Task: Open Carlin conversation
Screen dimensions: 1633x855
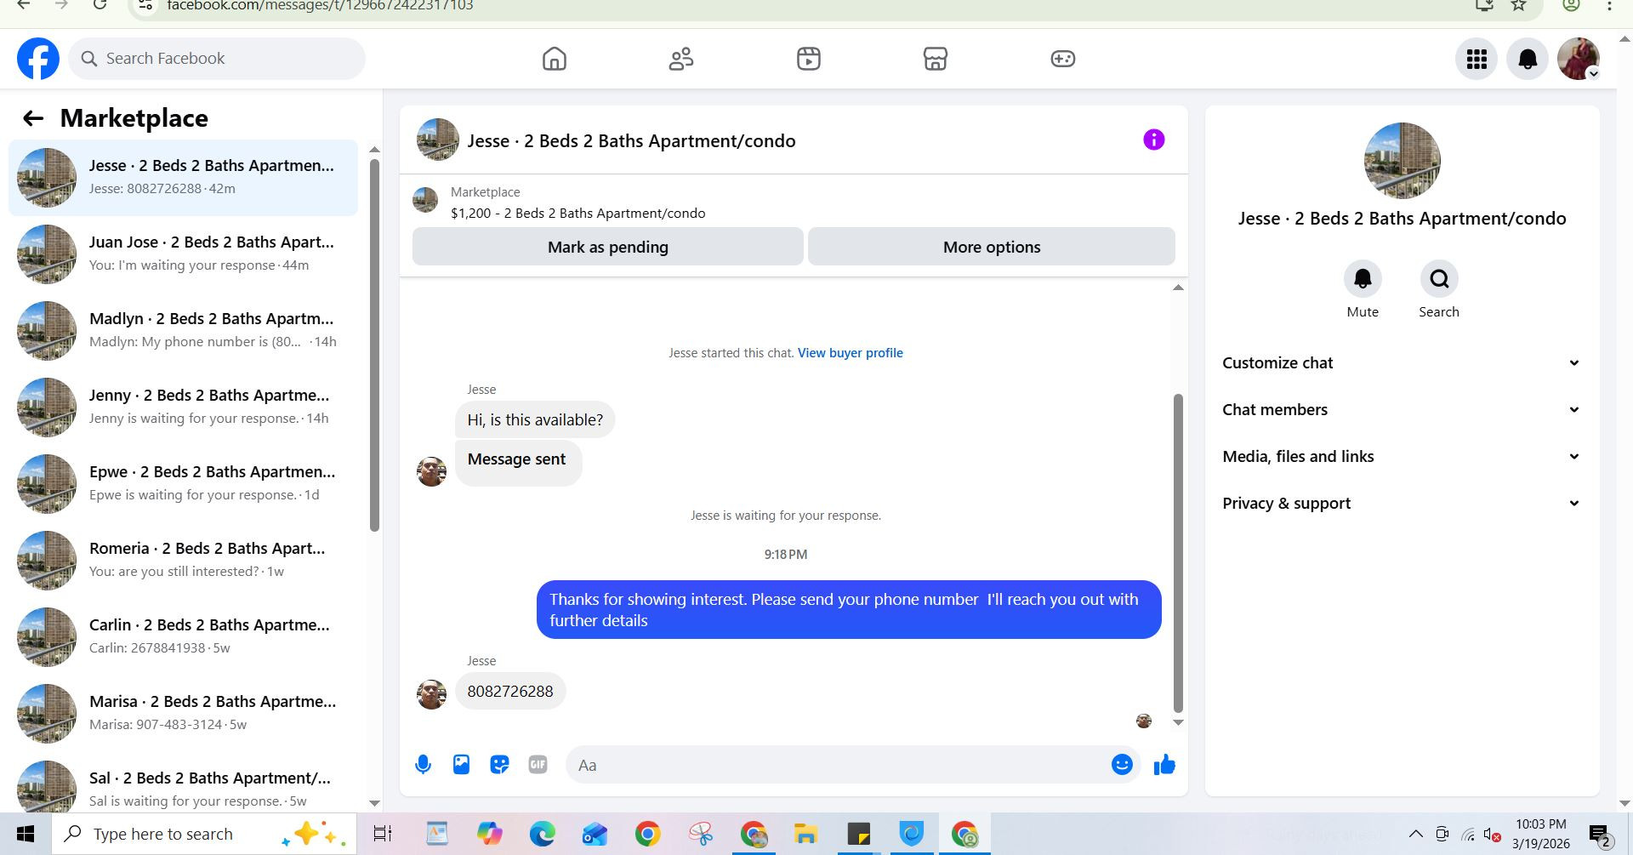Action: click(183, 636)
